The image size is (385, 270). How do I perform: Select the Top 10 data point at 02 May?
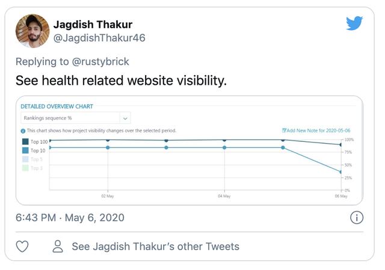108,147
